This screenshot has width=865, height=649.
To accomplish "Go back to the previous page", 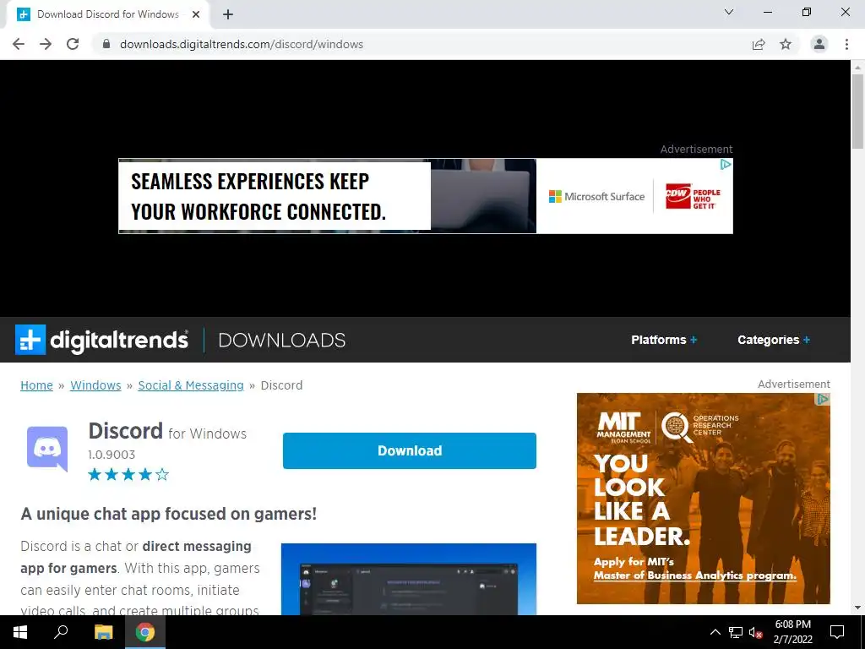I will tap(19, 44).
